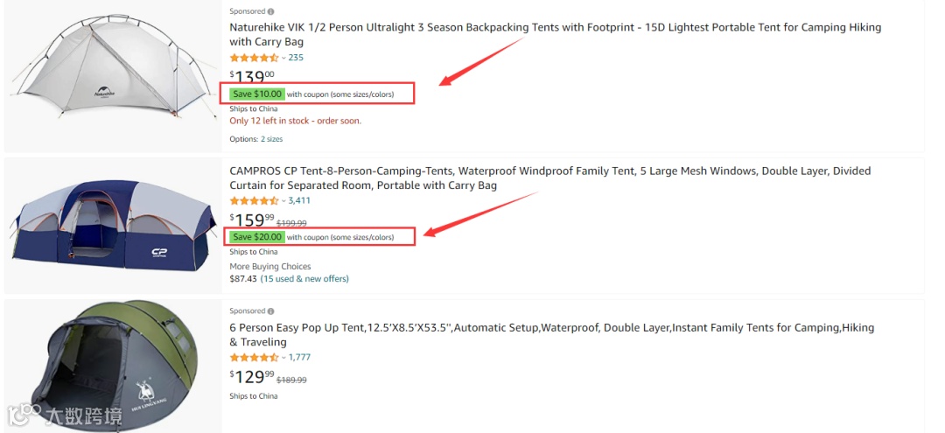Open the 235 reviews link
The image size is (945, 433).
click(296, 58)
